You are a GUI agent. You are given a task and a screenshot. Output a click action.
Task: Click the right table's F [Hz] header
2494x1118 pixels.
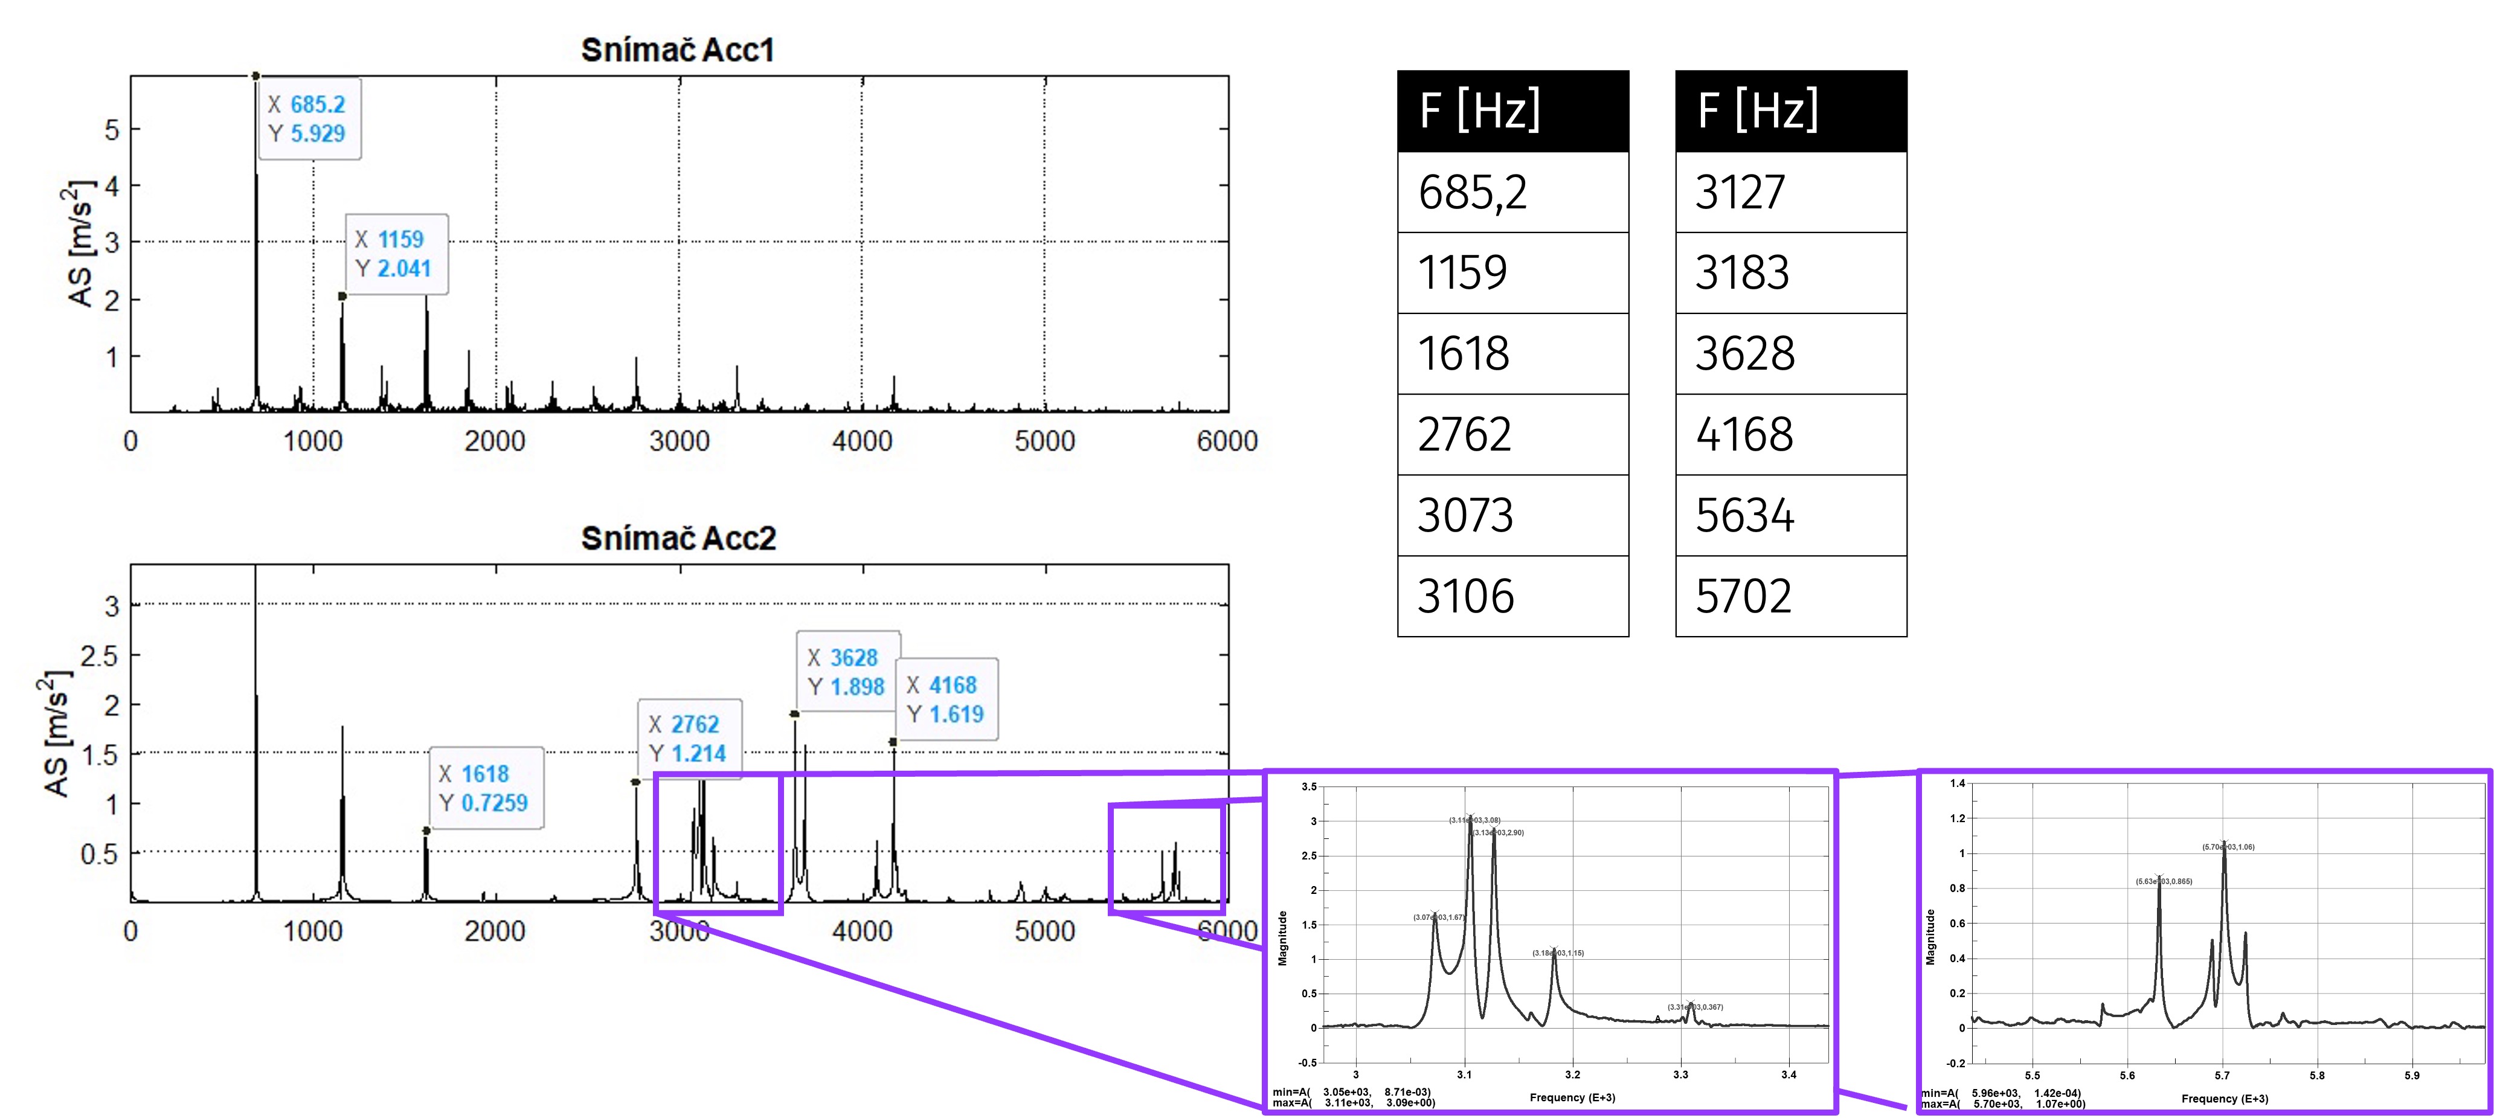[1790, 111]
